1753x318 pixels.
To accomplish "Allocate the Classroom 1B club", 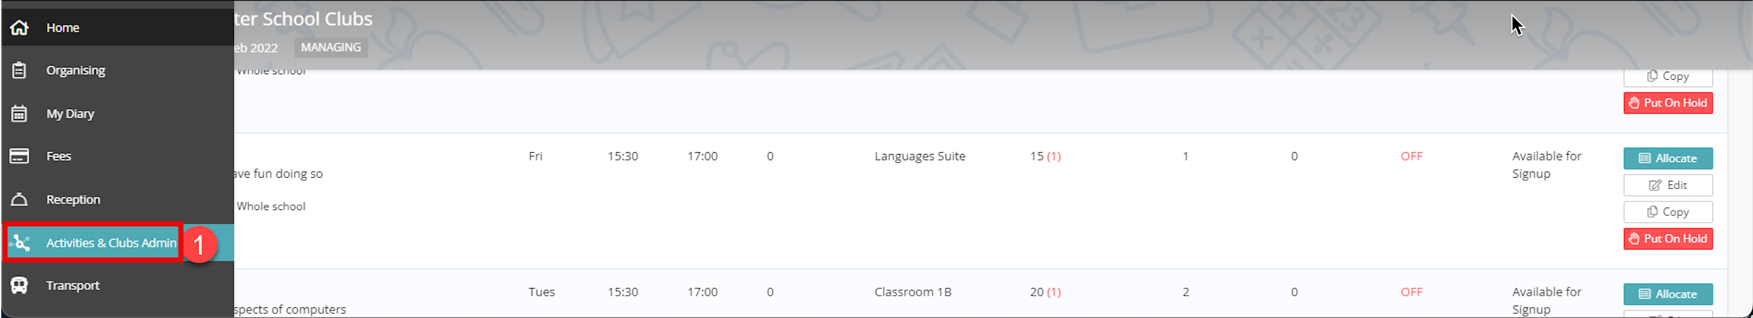I will click(x=1668, y=294).
